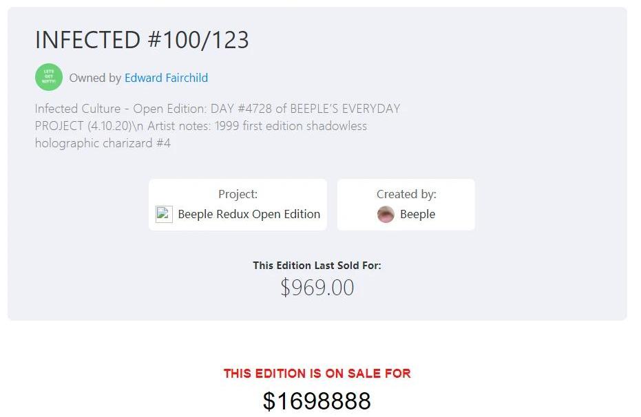Screen dimensions: 641x417
Task: Click the green owner avatar icon
Action: [x=48, y=77]
